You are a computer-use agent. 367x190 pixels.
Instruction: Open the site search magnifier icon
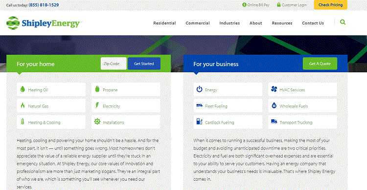point(343,22)
